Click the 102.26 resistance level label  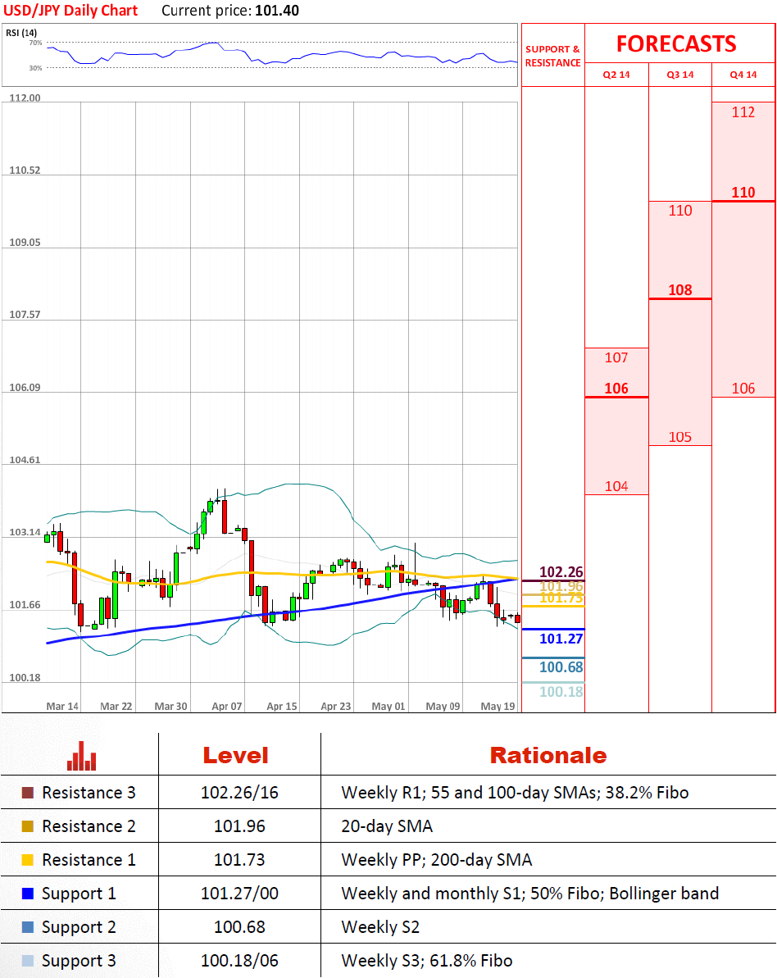point(561,572)
